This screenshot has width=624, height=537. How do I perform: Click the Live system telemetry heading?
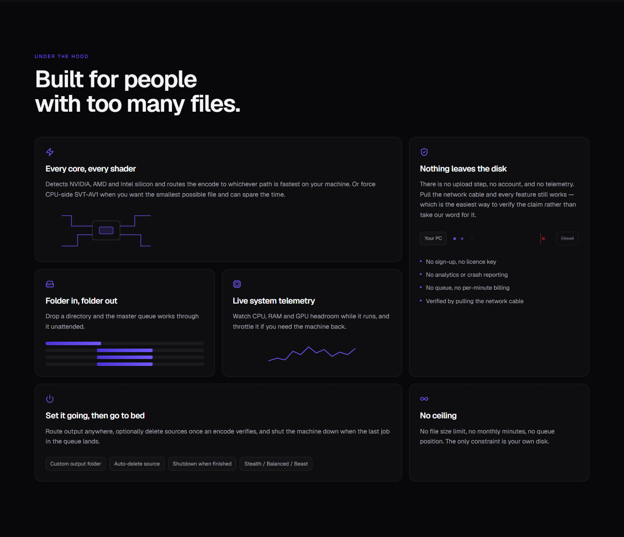pos(274,301)
